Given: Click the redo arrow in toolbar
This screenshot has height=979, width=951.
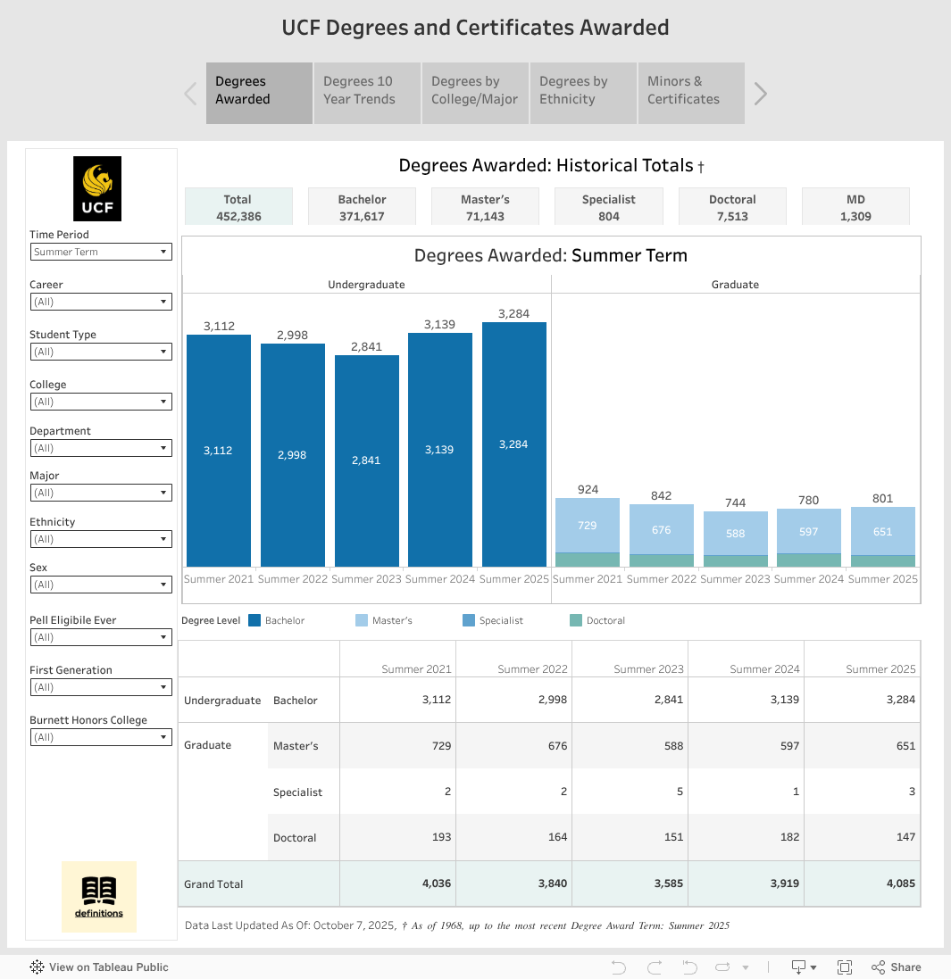Looking at the screenshot, I should (x=654, y=967).
